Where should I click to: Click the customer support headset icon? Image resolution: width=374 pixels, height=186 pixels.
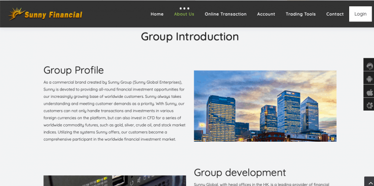click(x=369, y=65)
